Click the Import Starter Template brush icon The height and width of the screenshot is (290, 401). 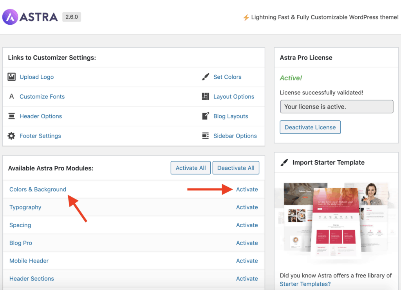pos(284,163)
